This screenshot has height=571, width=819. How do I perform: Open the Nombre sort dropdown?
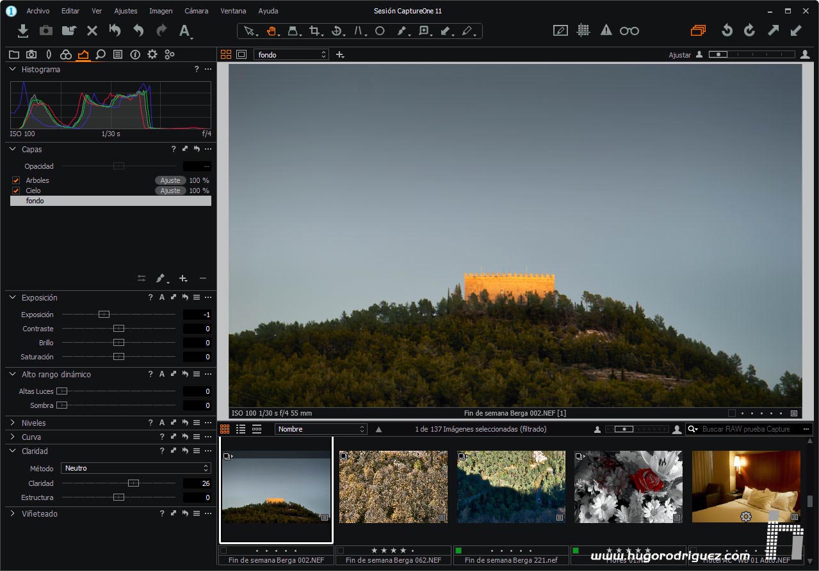[x=320, y=429]
